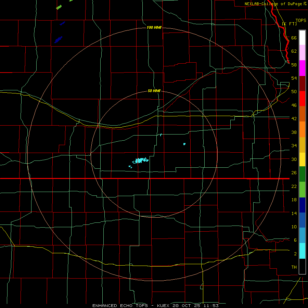Viewport: 308px width, 308px height.
Task: Click the "18" scale value
Action: click(294, 200)
